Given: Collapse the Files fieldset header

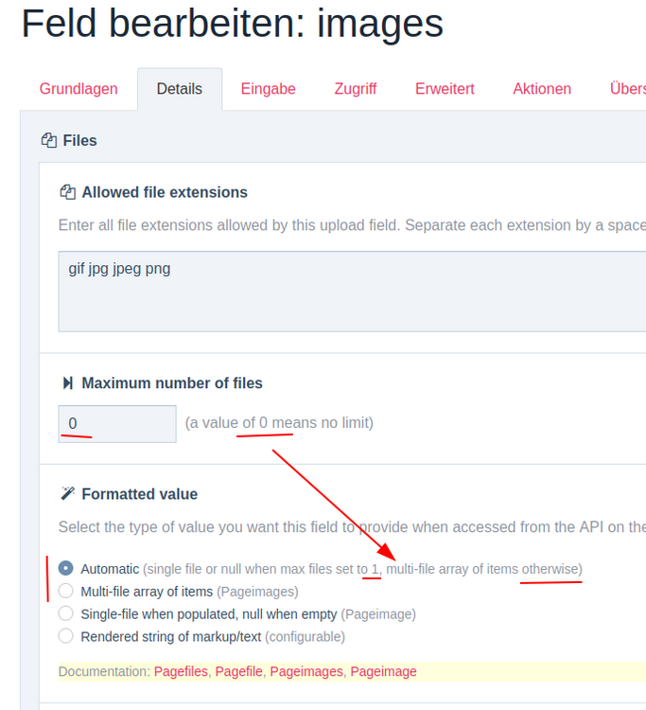Looking at the screenshot, I should [x=79, y=140].
